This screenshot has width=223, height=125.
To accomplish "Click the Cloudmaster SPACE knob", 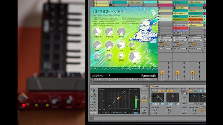I will [109, 45].
